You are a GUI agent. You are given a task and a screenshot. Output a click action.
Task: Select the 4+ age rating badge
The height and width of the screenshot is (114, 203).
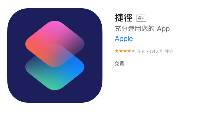pos(141,18)
